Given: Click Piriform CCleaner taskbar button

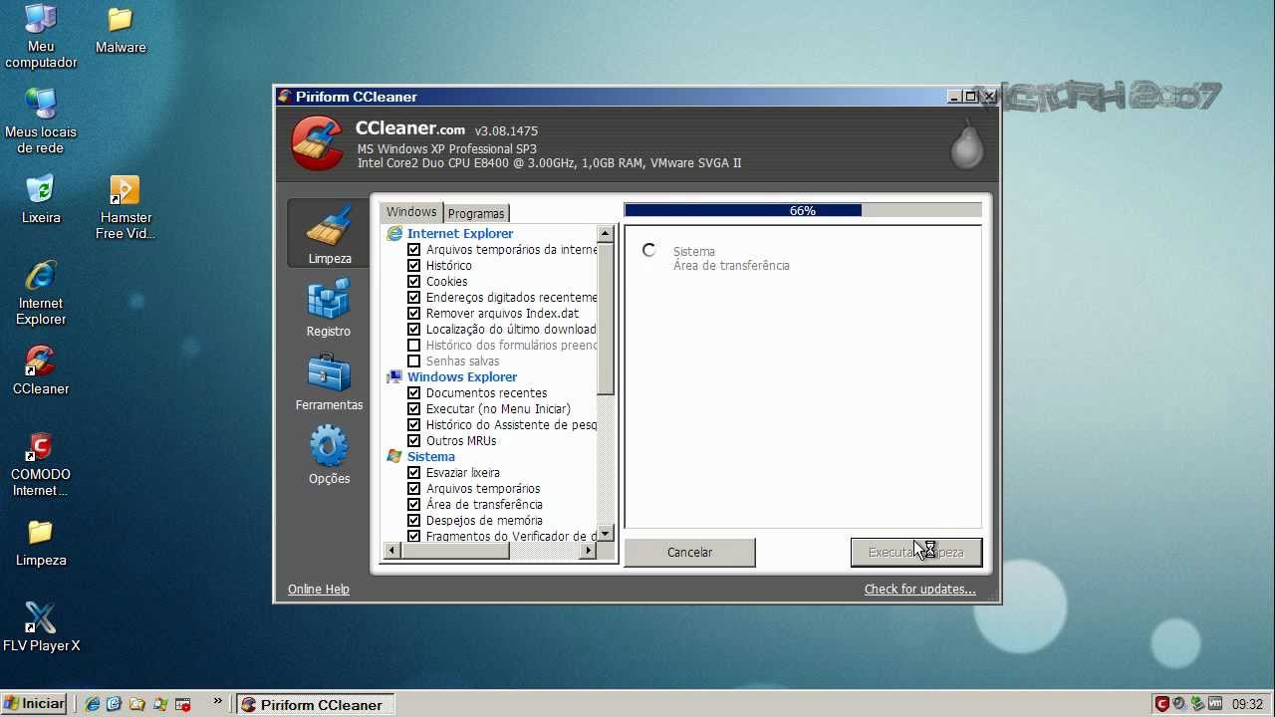Looking at the screenshot, I should point(316,705).
